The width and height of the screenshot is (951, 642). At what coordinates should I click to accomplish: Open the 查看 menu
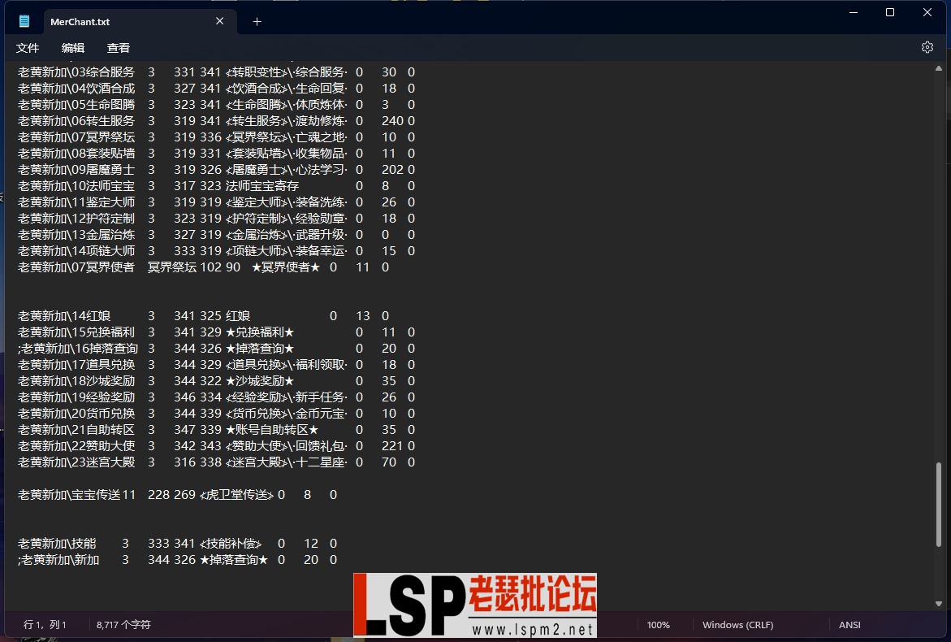click(118, 48)
